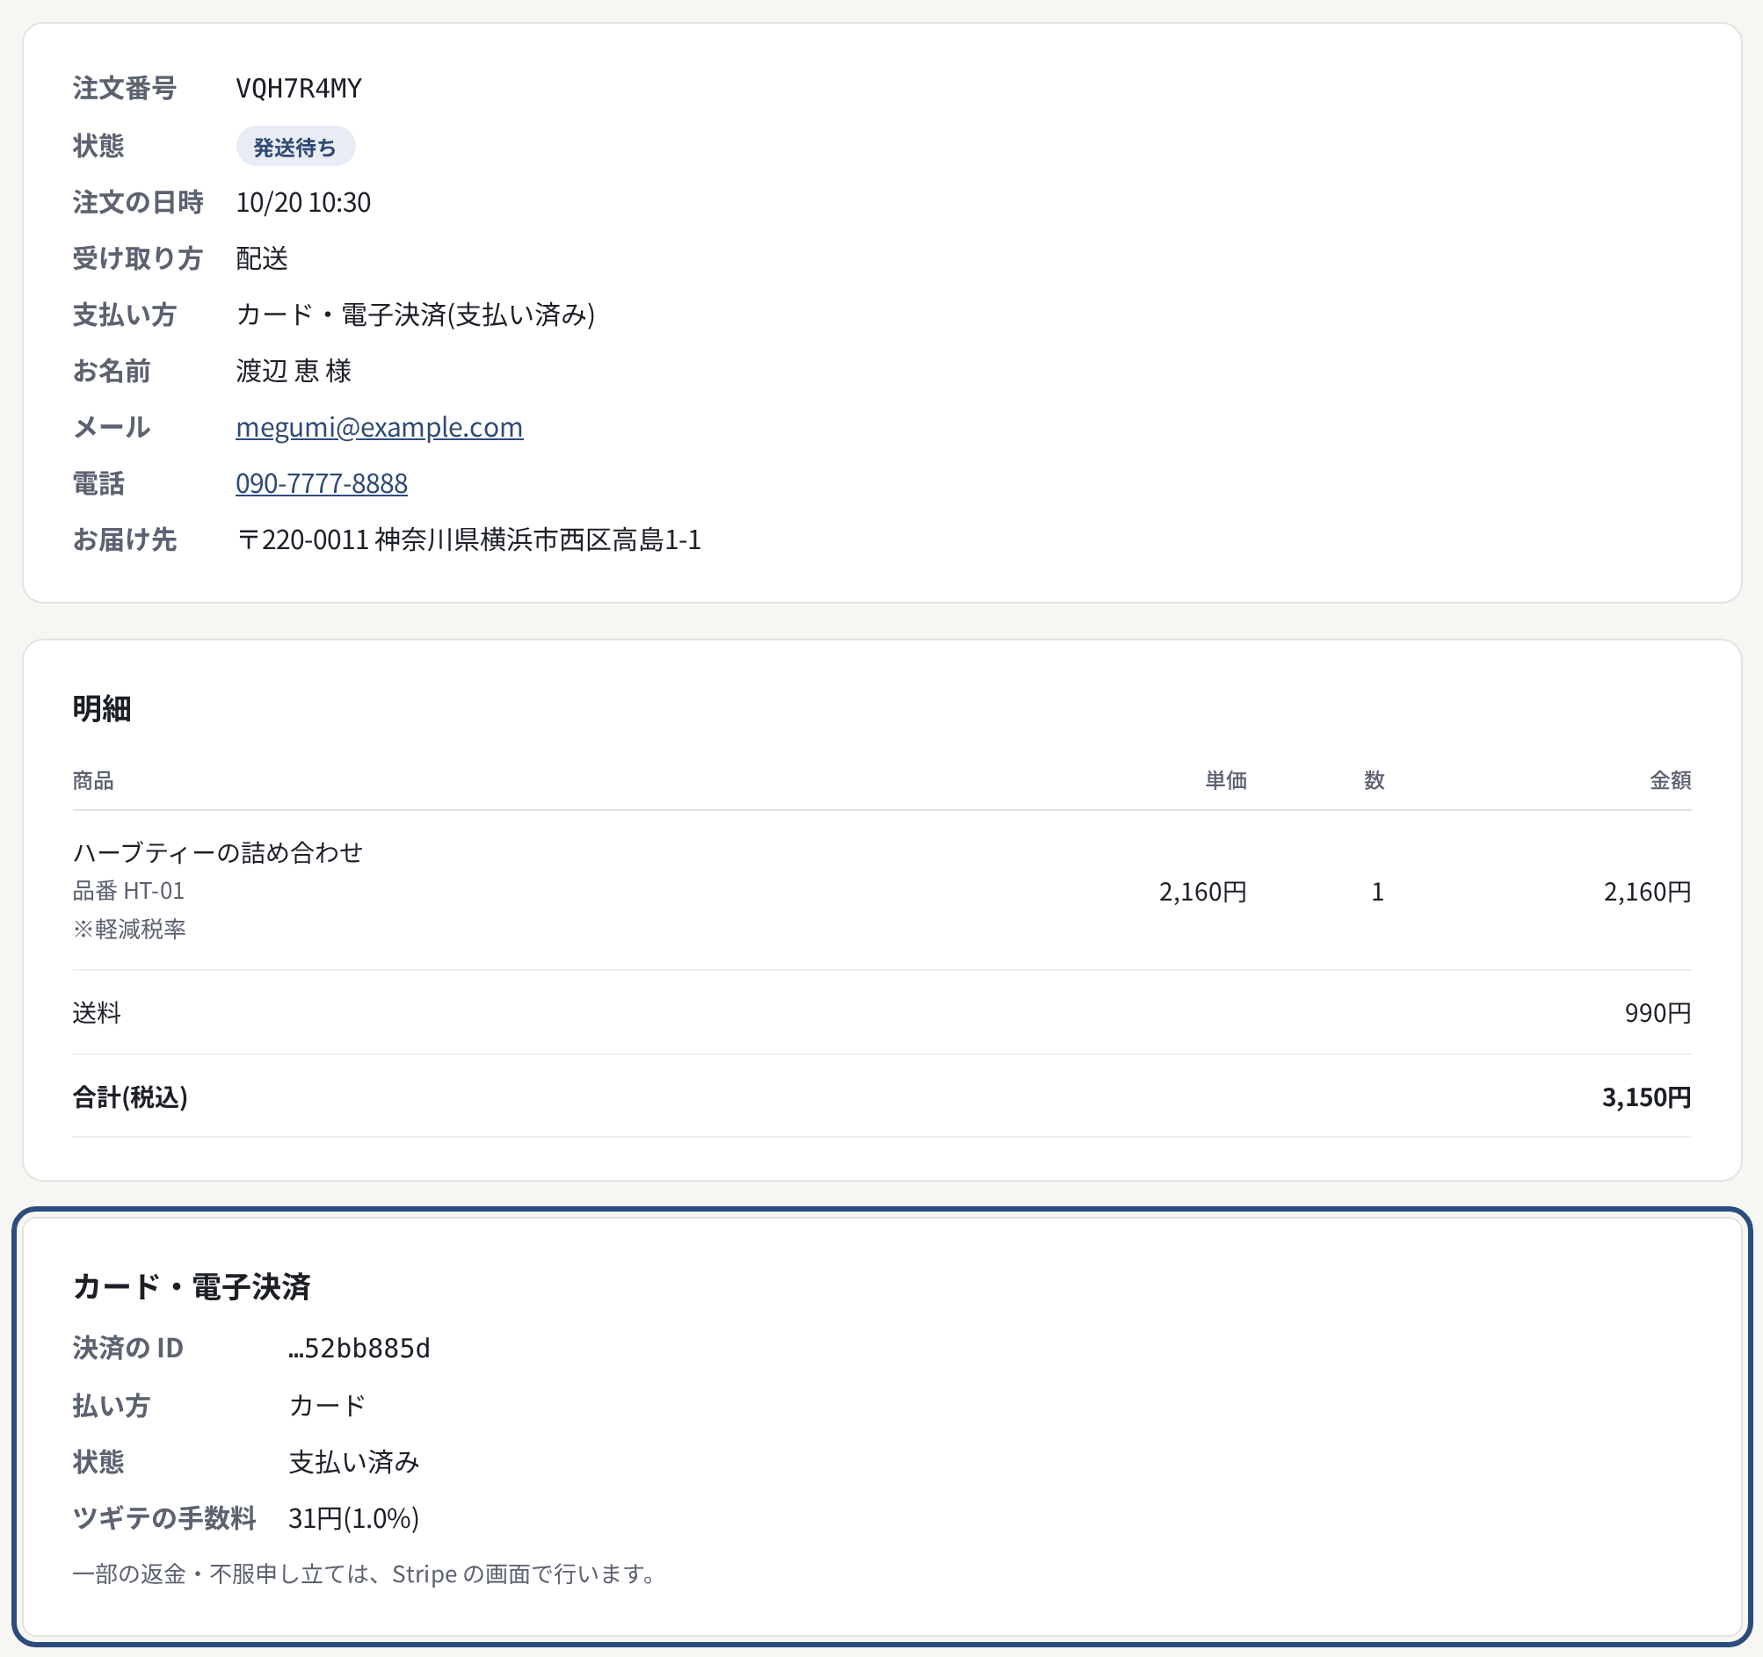1763x1657 pixels.
Task: Select payment ID …52bb885d
Action: coord(359,1349)
